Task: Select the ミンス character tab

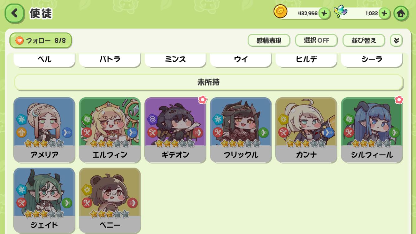Action: (175, 60)
